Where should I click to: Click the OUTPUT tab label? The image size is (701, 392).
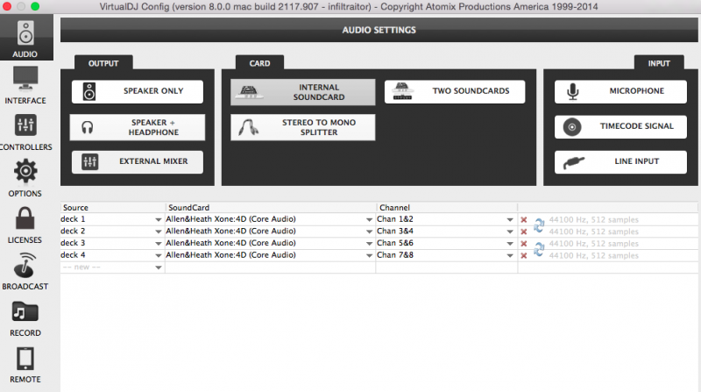tap(103, 63)
